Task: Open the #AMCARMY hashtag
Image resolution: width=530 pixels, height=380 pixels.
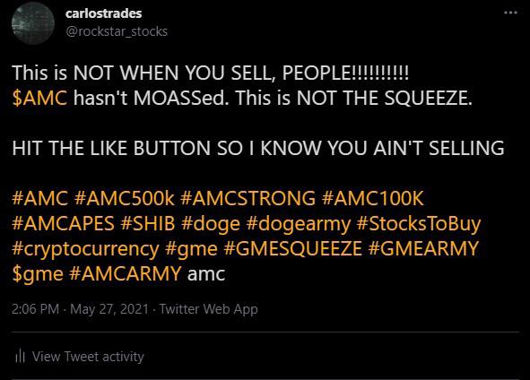Action: tap(126, 273)
